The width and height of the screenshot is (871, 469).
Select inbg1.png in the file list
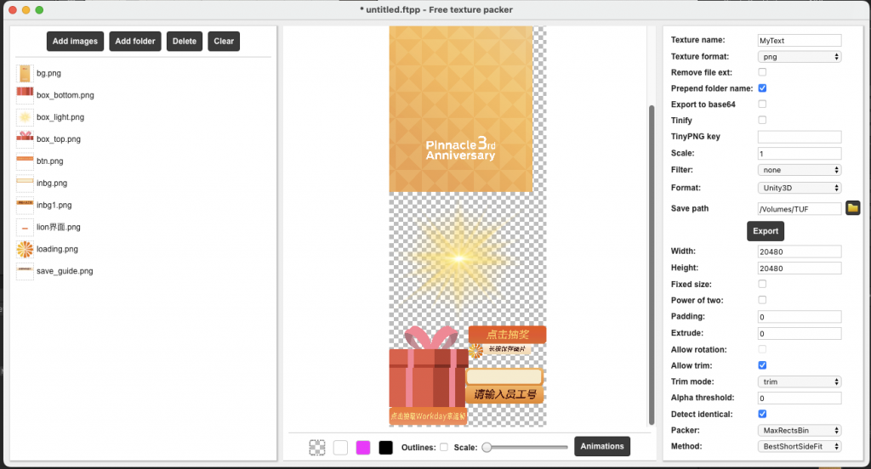click(54, 205)
